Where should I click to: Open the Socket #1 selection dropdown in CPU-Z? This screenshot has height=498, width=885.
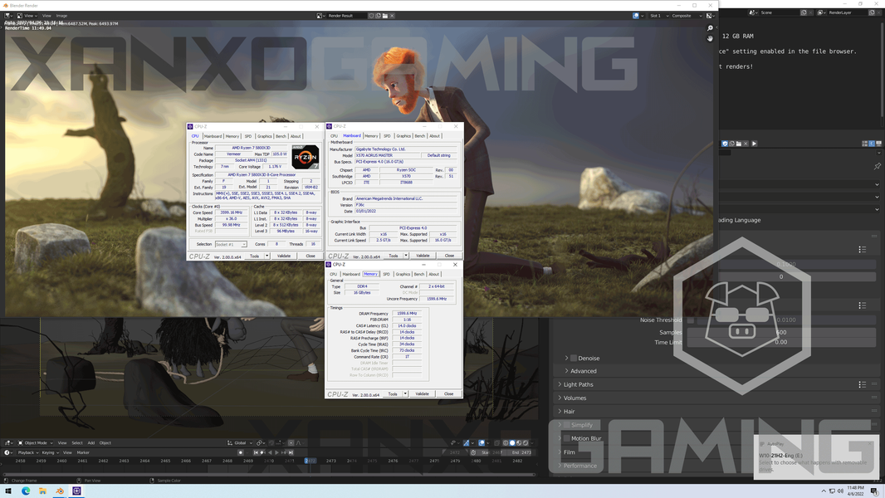[230, 244]
